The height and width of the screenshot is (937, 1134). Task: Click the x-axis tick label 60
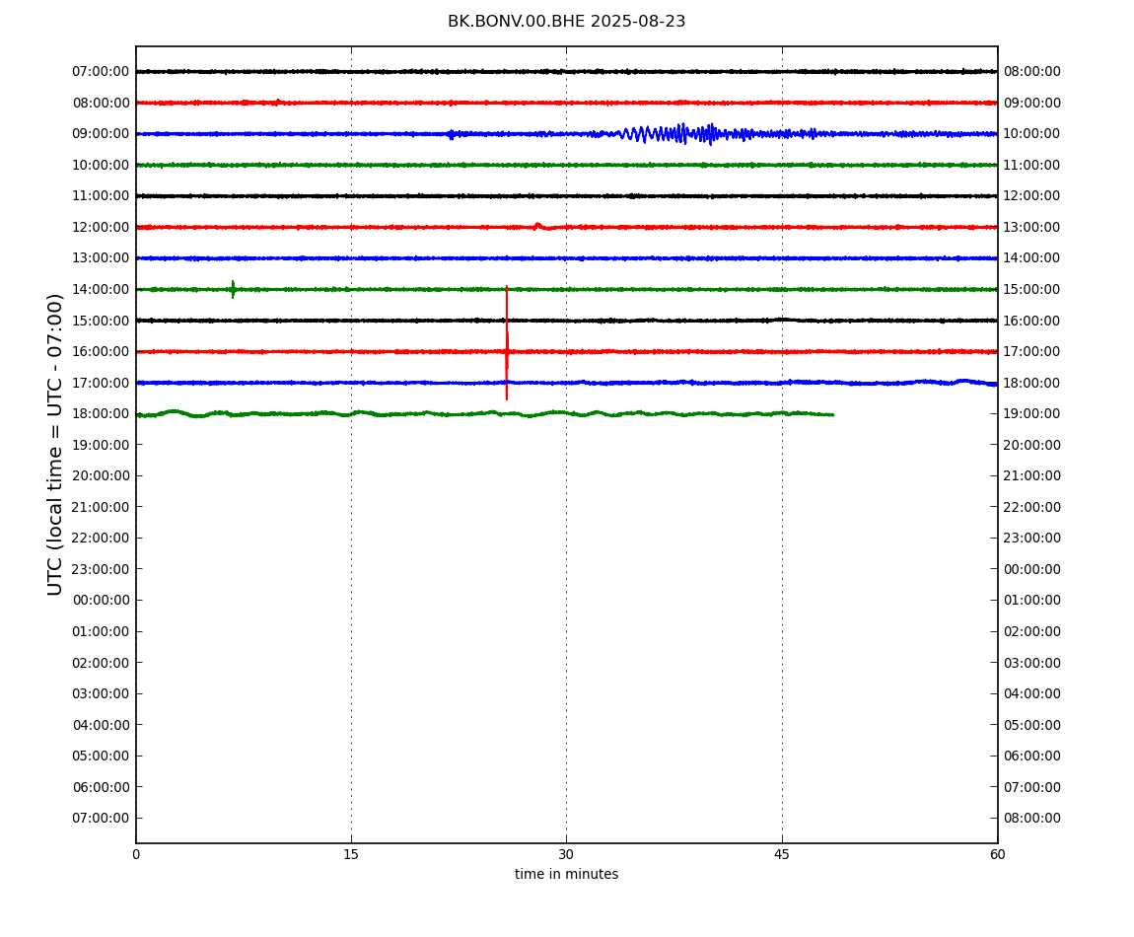point(997,854)
